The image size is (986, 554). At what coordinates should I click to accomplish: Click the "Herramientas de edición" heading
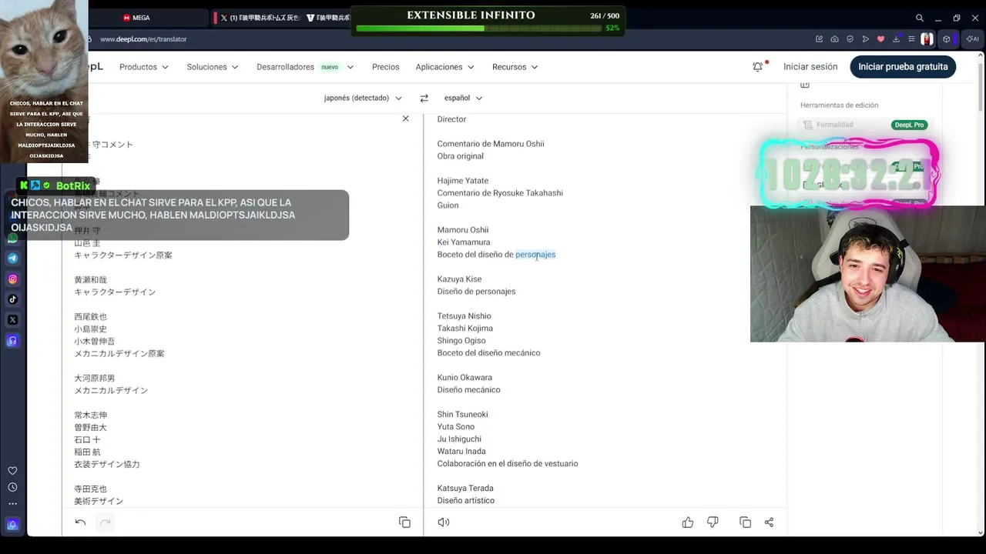[x=839, y=105]
